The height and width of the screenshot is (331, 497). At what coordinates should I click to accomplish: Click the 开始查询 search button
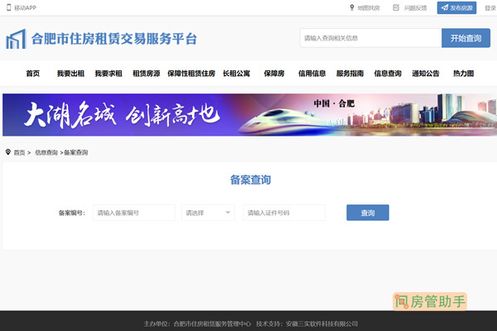[466, 38]
